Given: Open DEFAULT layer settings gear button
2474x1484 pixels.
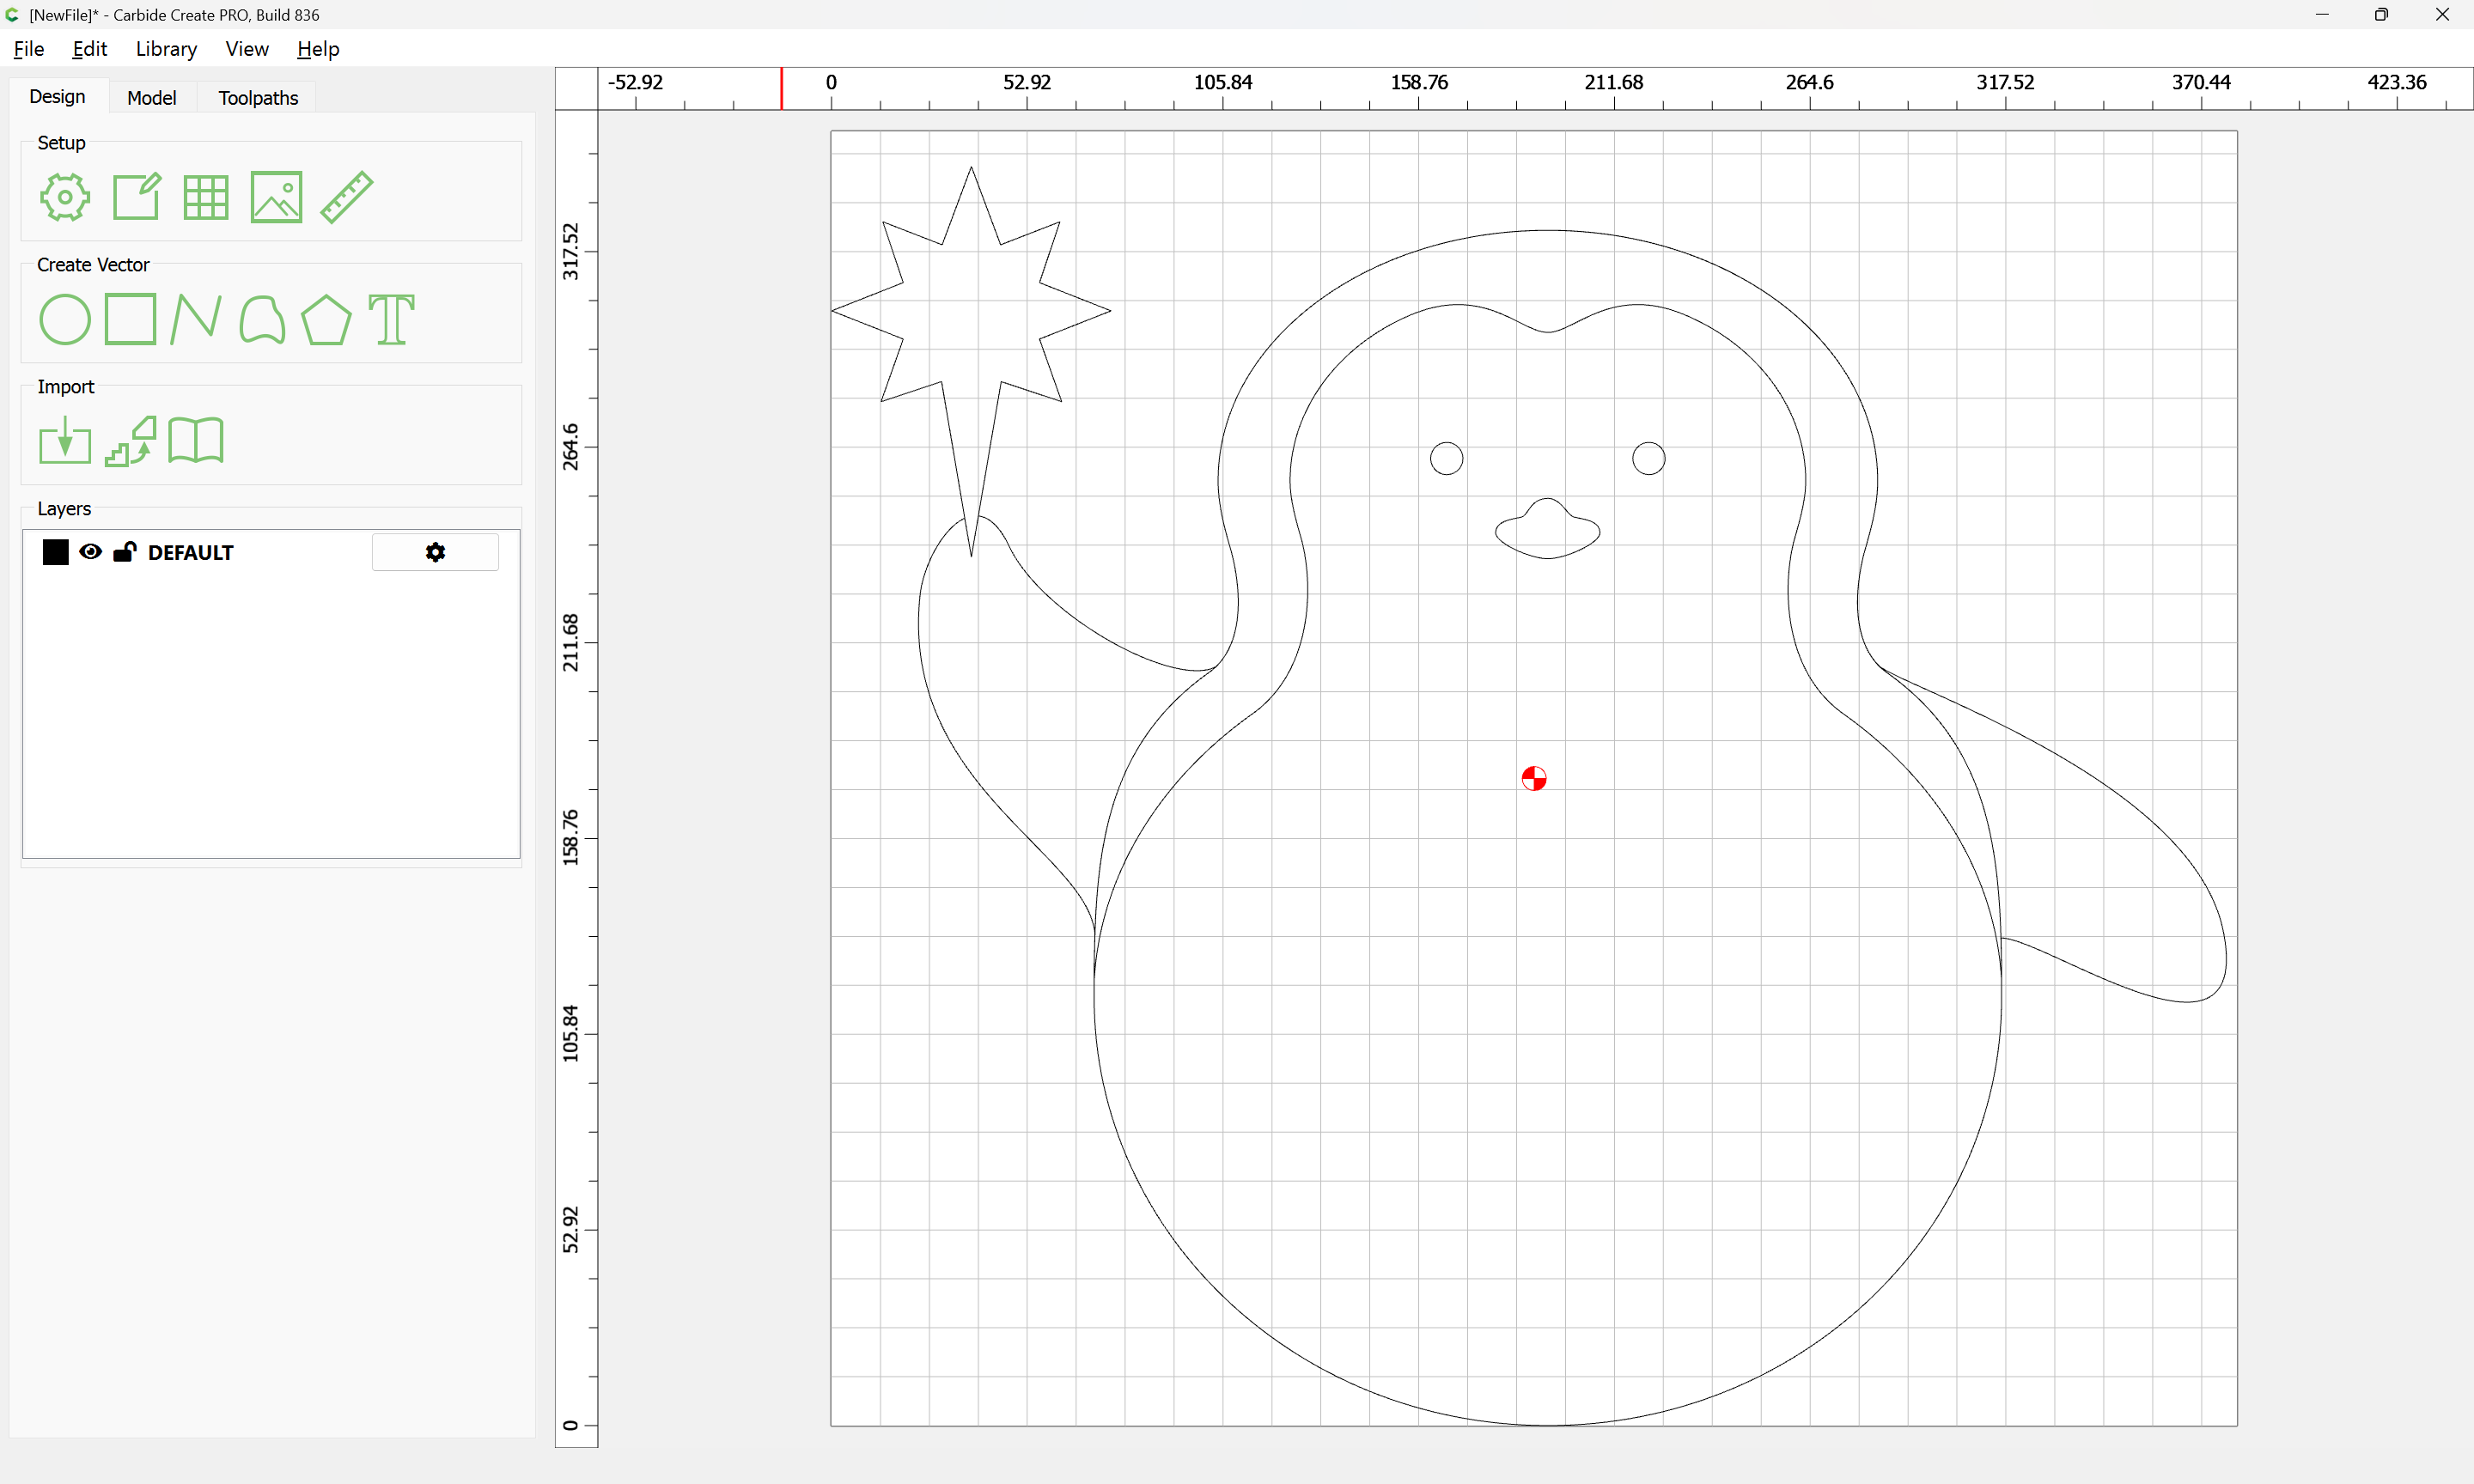Looking at the screenshot, I should (x=435, y=552).
